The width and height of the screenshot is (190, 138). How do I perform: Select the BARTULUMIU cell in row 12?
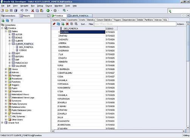coord(83,73)
